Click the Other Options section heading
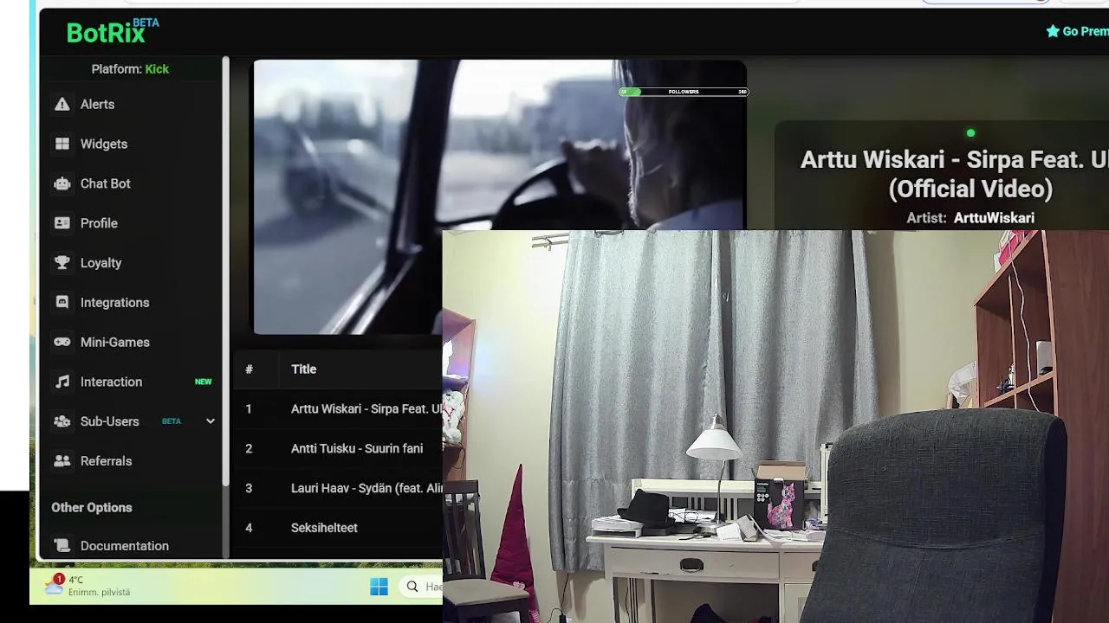Image resolution: width=1109 pixels, height=623 pixels. click(x=92, y=508)
